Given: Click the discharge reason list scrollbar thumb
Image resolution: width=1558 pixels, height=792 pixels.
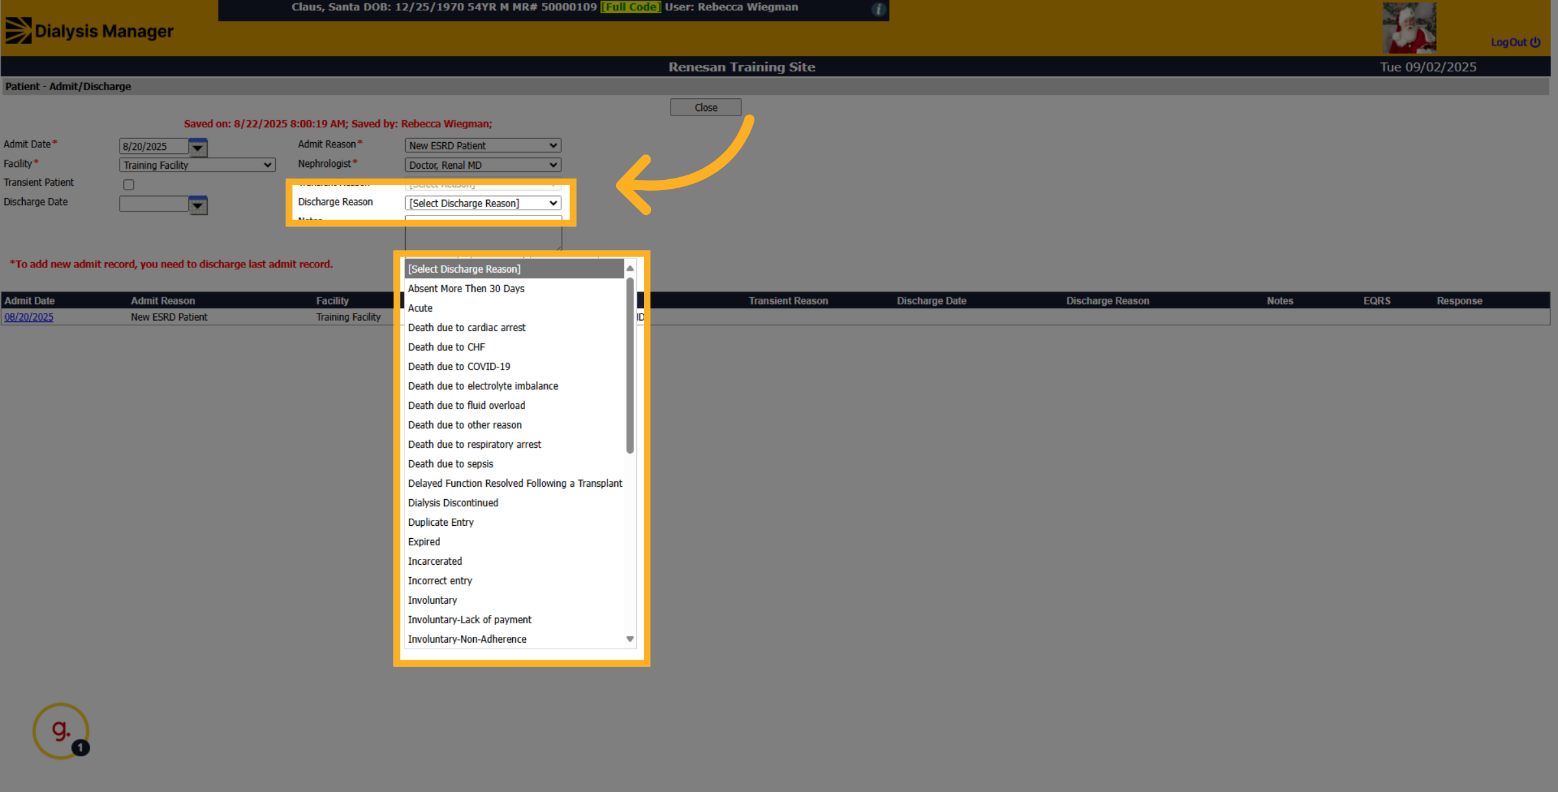Looking at the screenshot, I should [x=630, y=365].
